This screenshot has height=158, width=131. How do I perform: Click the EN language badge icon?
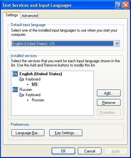click(15, 74)
